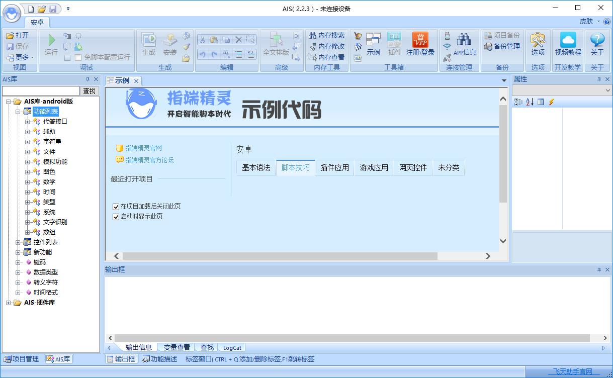Click the VIP 注册\登录 icon
Screen dimensions: 613x378
point(420,40)
